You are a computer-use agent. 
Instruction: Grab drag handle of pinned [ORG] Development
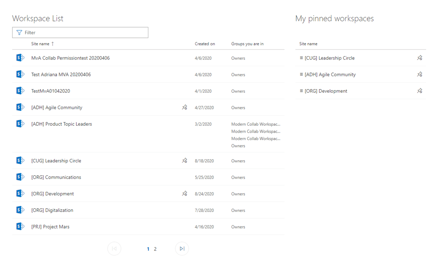[x=301, y=91]
